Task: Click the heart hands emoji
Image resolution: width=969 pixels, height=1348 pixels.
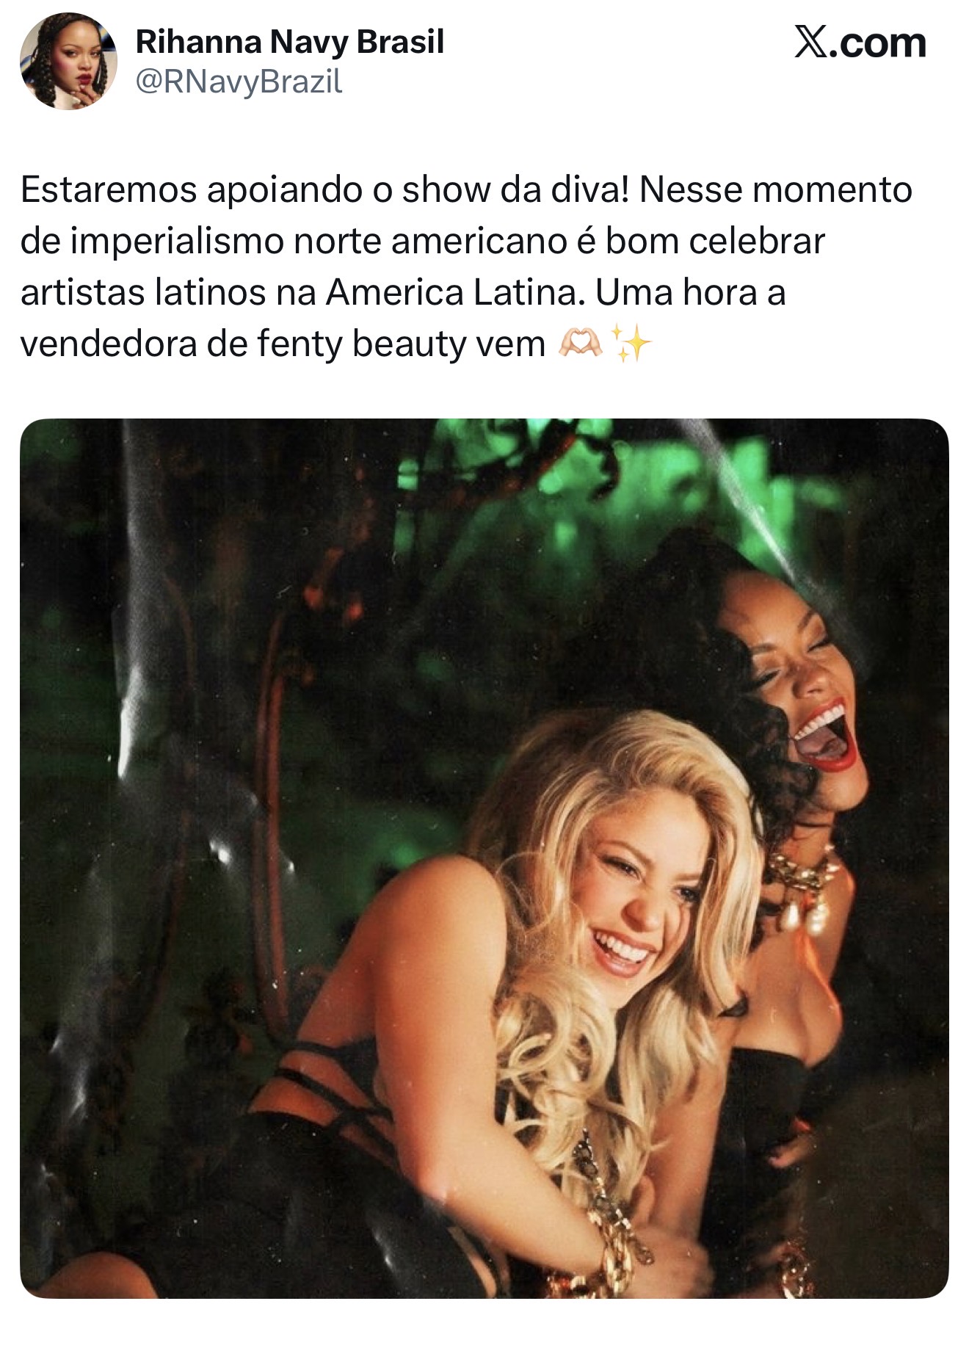Action: pyautogui.click(x=580, y=343)
